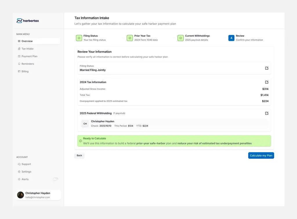Click the check date 2025/10/10
This screenshot has width=297, height=219.
(105, 126)
